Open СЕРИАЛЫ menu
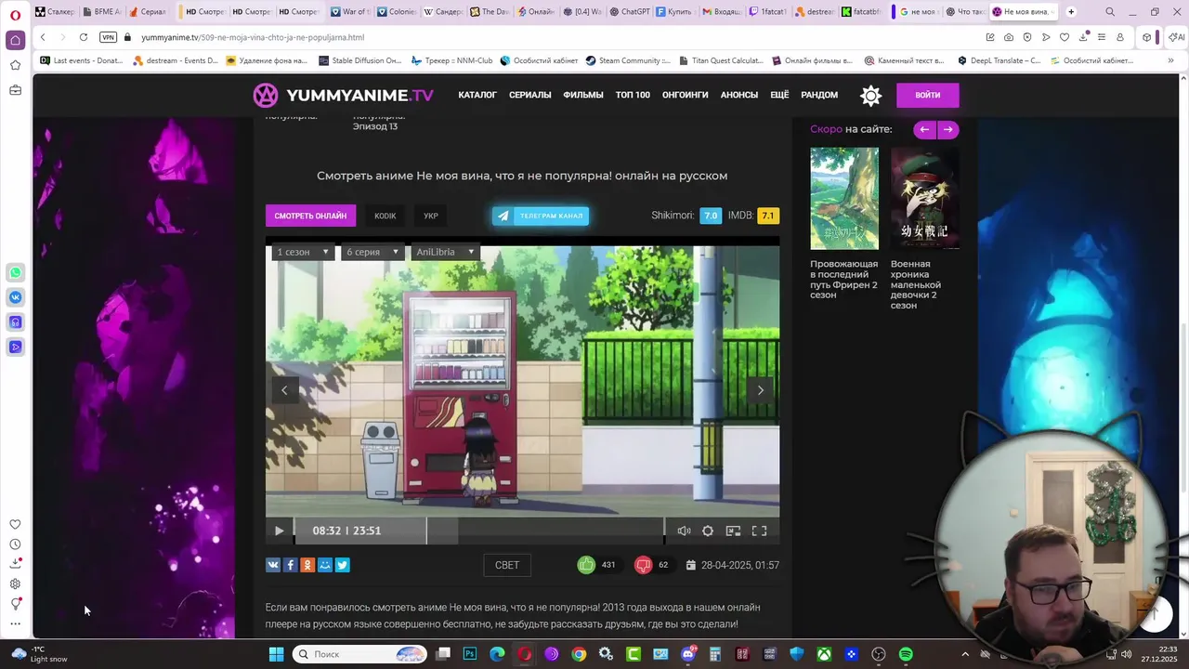The height and width of the screenshot is (669, 1189). pyautogui.click(x=530, y=95)
